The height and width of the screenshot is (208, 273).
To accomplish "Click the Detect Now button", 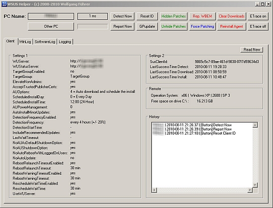I will point(123,16).
